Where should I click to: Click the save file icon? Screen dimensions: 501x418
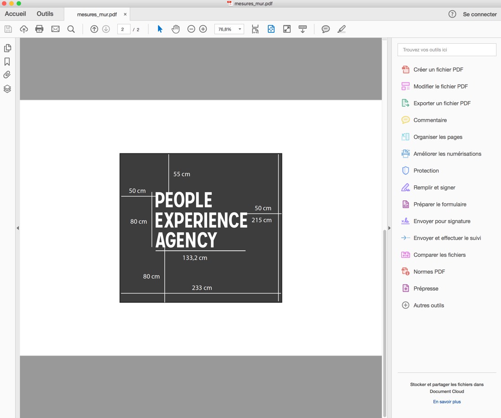point(8,29)
